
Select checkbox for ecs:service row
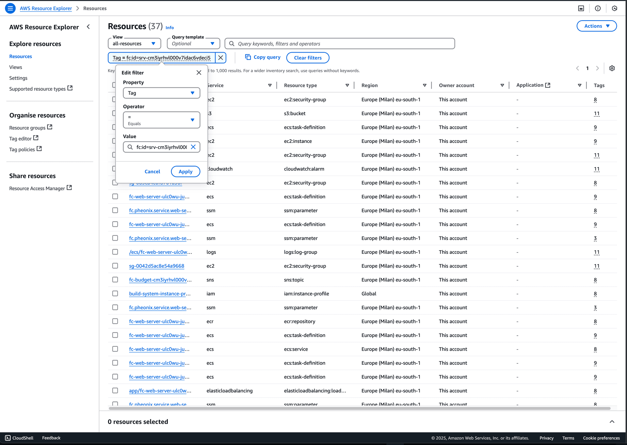115,349
